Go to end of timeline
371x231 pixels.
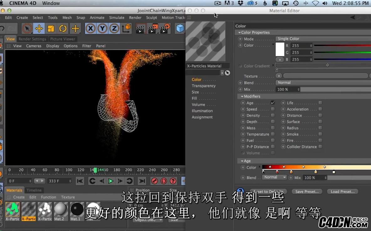142,181
